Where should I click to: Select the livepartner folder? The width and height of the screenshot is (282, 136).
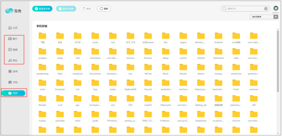click(x=201, y=116)
